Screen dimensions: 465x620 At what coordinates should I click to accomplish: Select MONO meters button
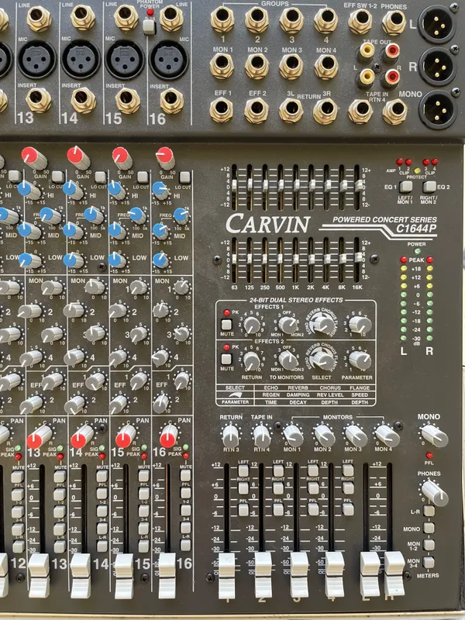429,528
